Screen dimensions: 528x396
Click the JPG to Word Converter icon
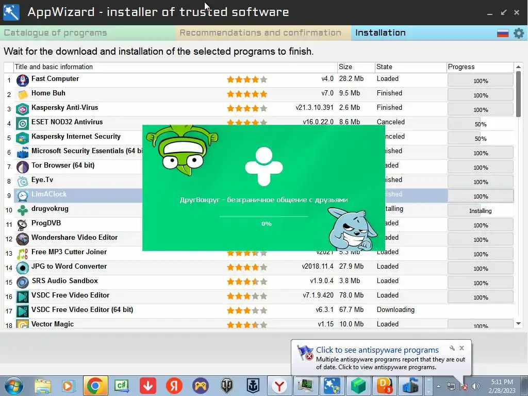[23, 268]
